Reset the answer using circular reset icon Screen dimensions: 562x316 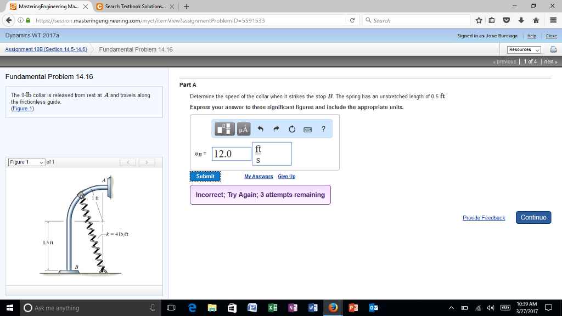coord(292,129)
